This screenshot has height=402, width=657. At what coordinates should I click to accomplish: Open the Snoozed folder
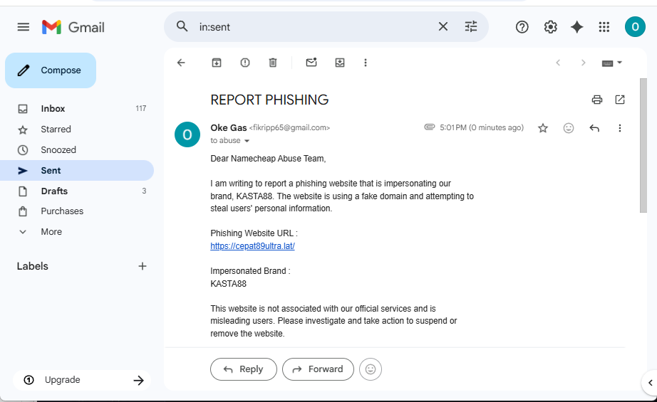[x=77, y=149]
